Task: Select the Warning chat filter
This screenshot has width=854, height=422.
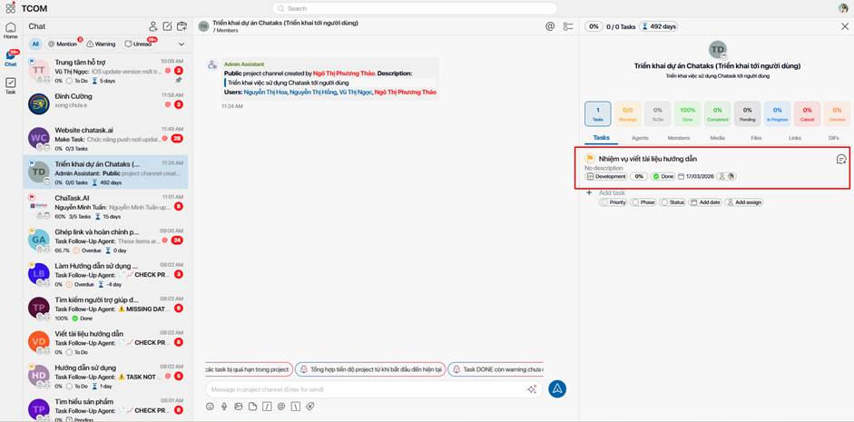Action: click(x=102, y=44)
